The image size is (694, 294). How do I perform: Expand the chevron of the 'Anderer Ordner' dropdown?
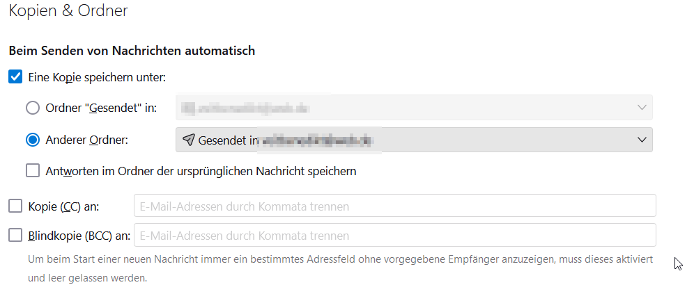pyautogui.click(x=642, y=140)
